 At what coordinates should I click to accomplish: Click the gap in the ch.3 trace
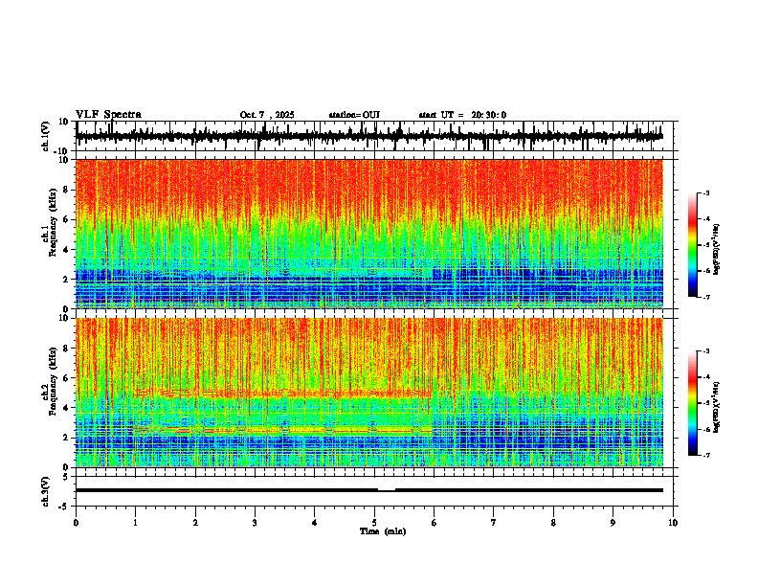387,490
